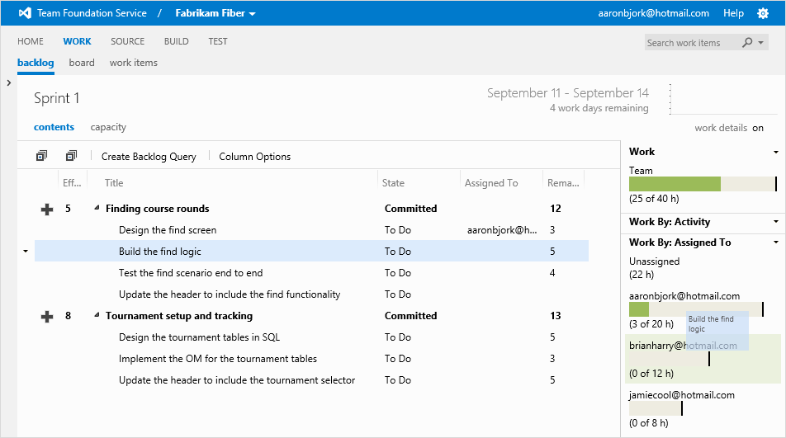Click the State column header

pos(393,183)
